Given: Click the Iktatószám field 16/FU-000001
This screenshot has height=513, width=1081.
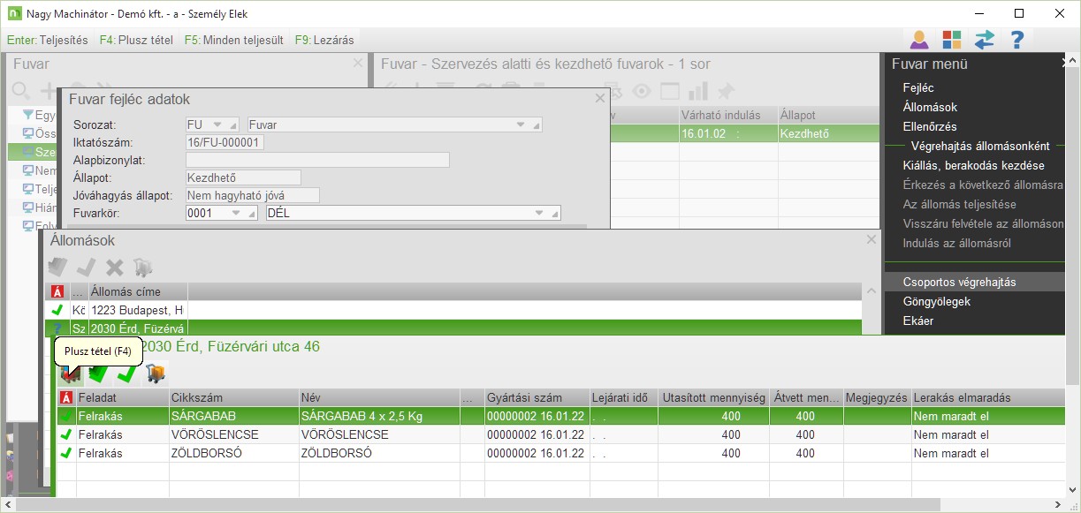Looking at the screenshot, I should point(225,142).
